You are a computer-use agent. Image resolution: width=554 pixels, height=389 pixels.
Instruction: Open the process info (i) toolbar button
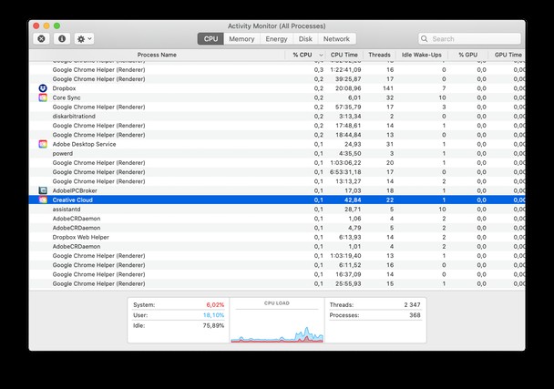(x=62, y=38)
